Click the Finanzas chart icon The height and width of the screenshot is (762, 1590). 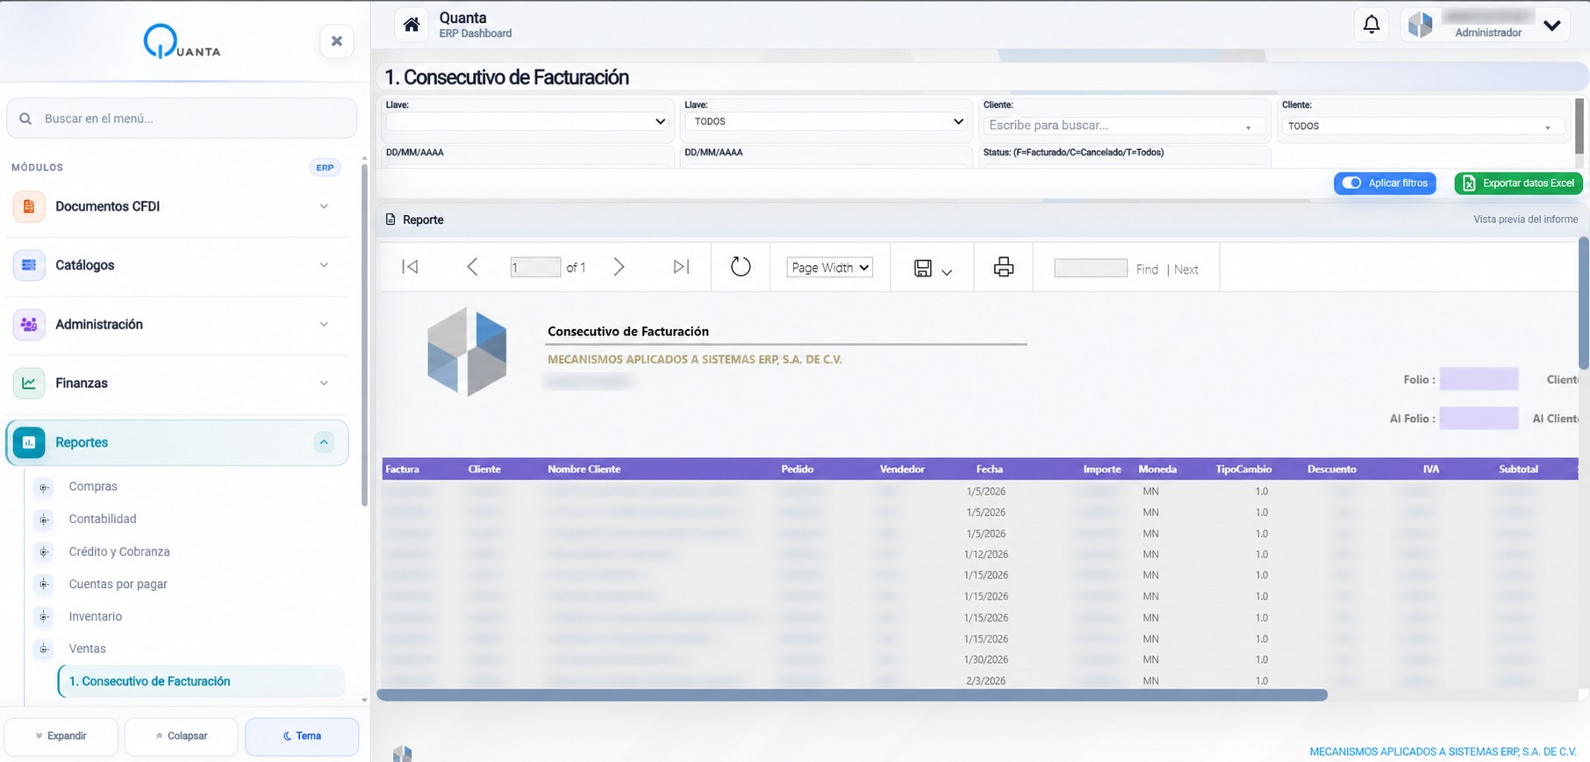pyautogui.click(x=29, y=383)
